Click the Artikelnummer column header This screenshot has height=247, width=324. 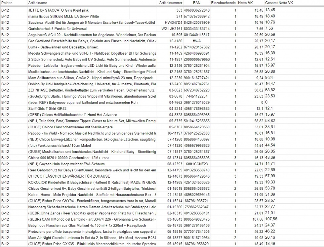tap(171, 3)
